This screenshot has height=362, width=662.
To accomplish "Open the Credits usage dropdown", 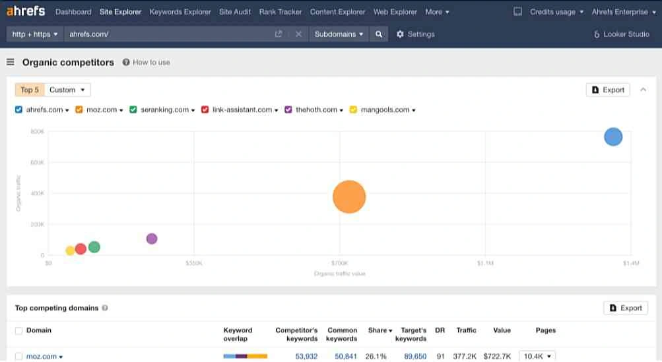I will click(x=556, y=12).
